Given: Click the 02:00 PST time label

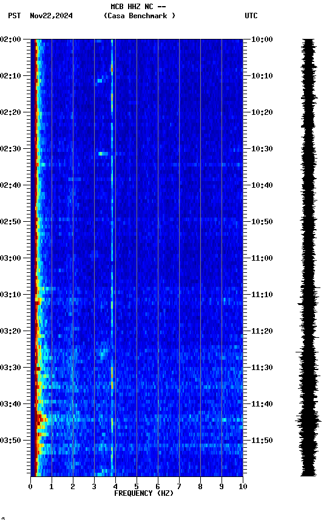Looking at the screenshot, I should tap(10, 39).
